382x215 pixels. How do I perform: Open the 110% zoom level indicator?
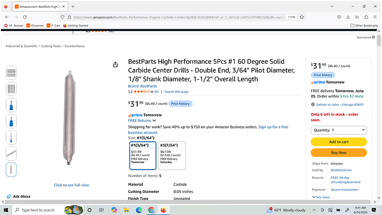292,17
